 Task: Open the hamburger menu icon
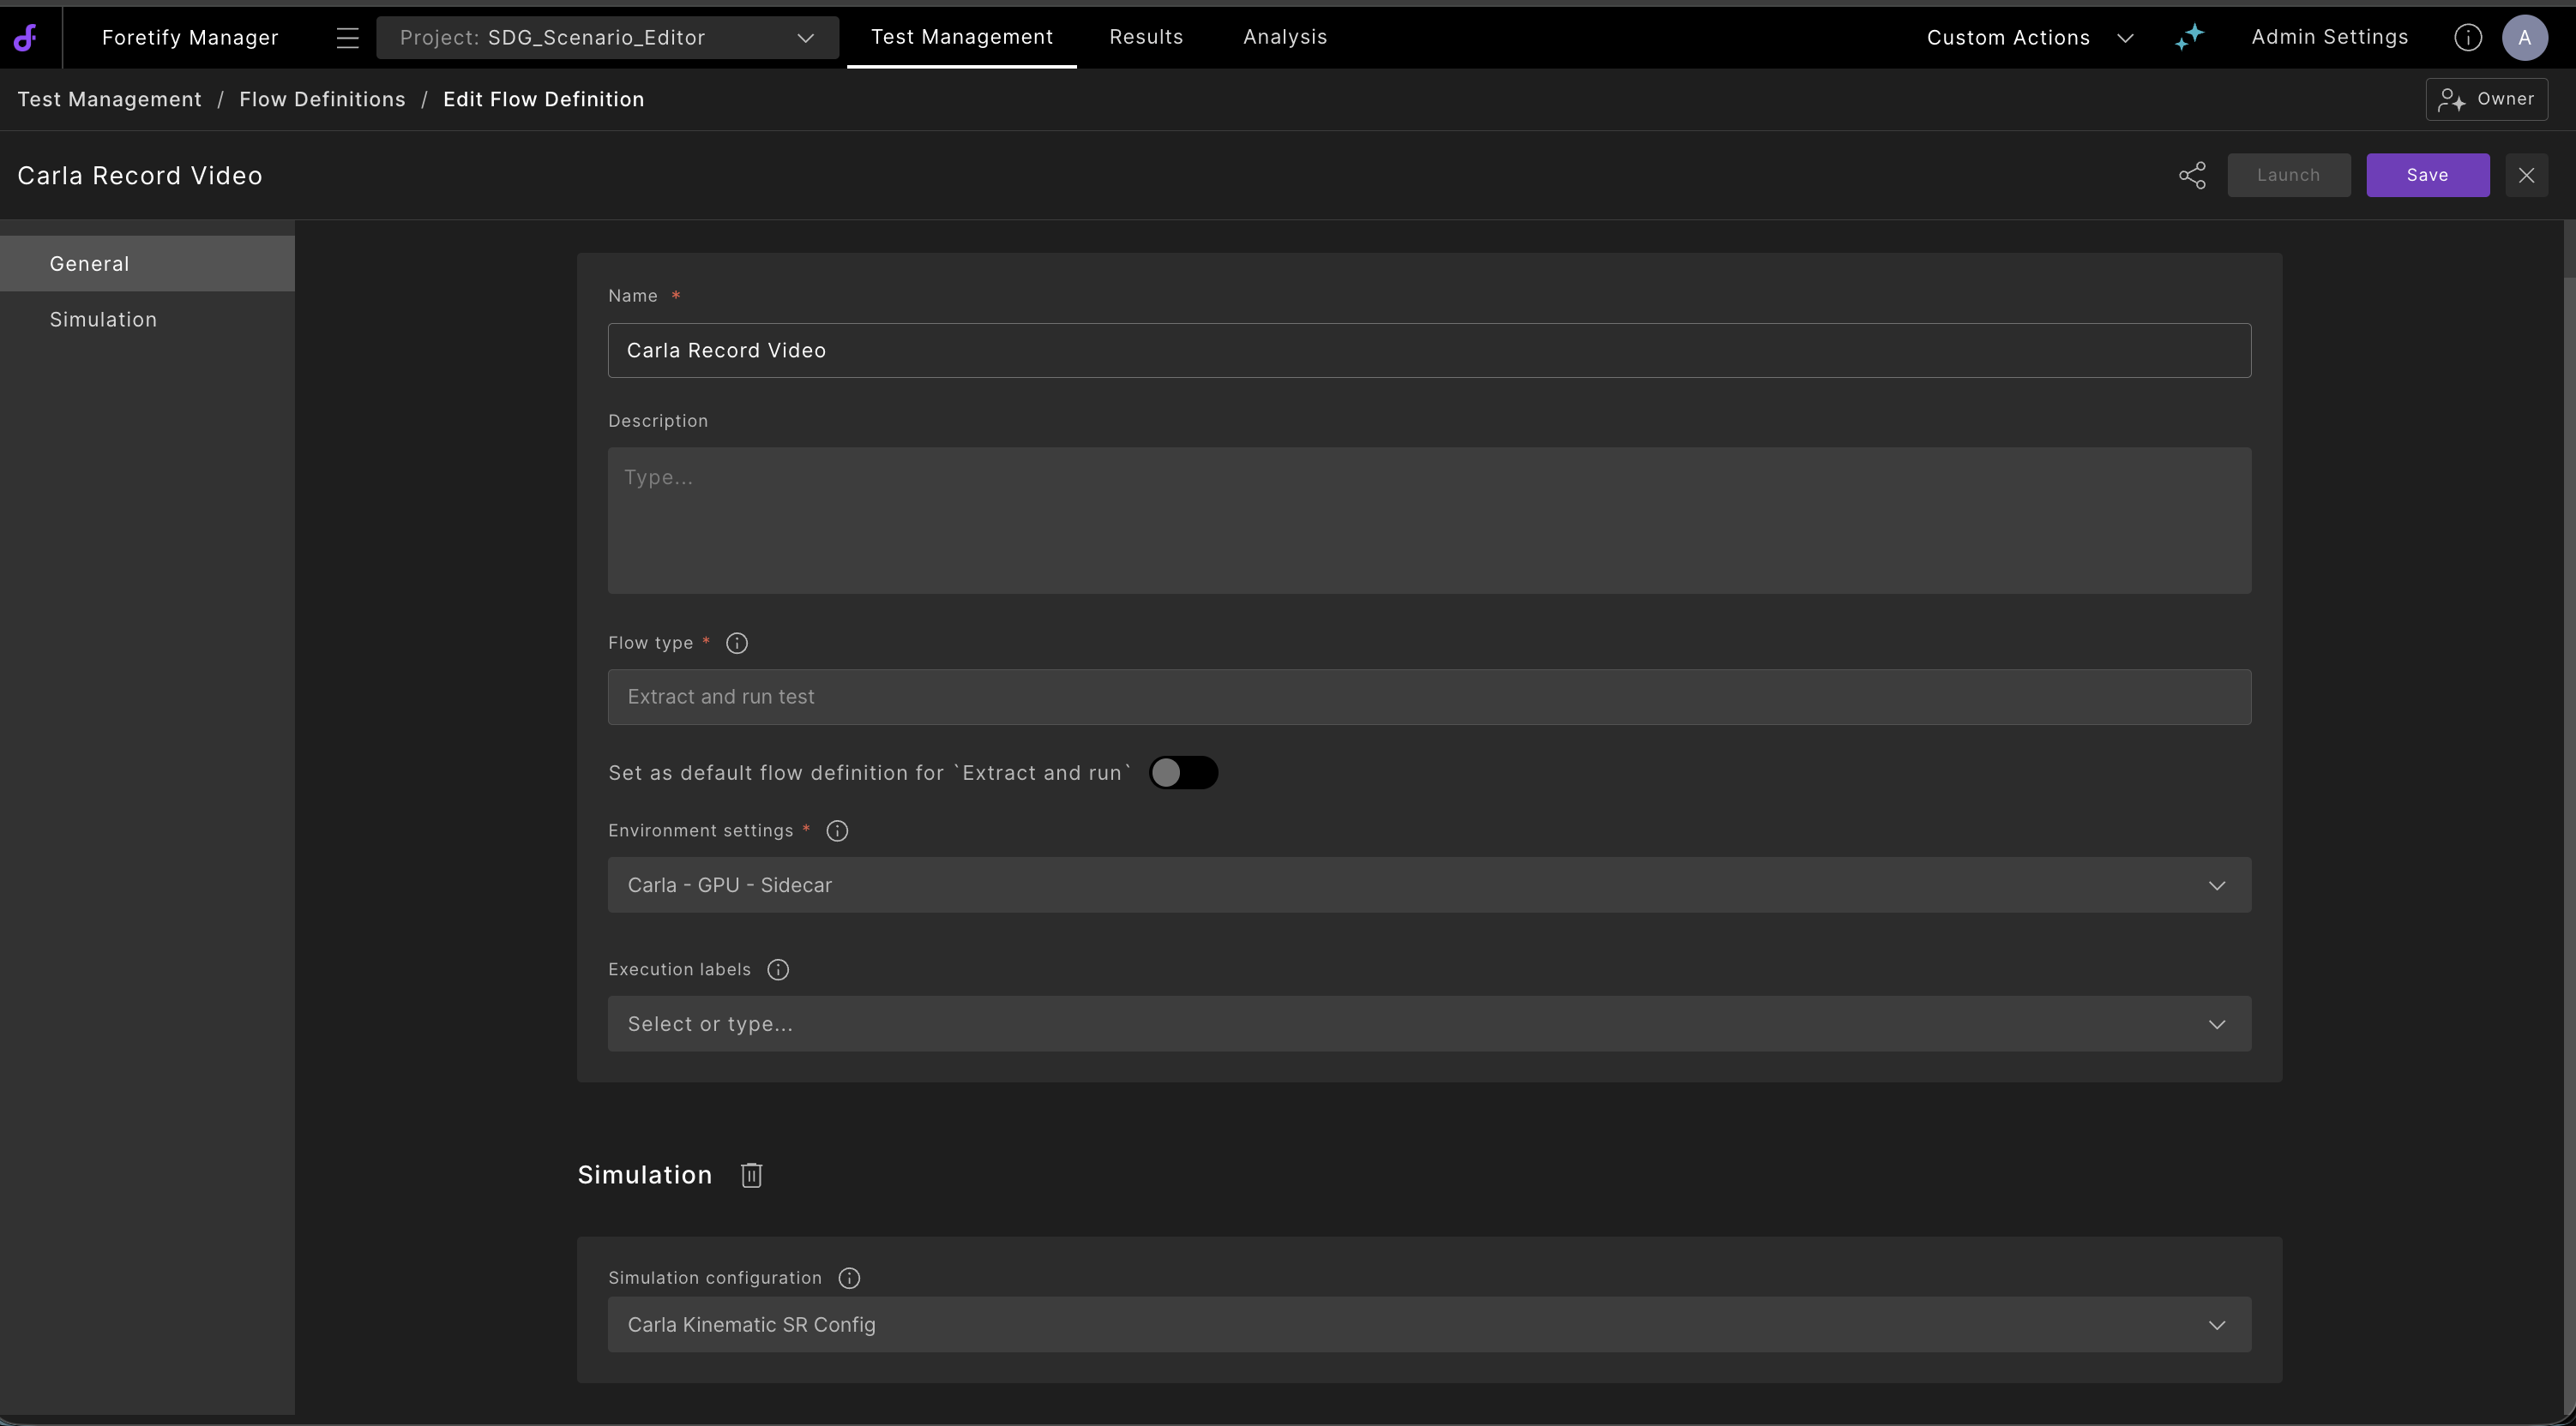(347, 38)
